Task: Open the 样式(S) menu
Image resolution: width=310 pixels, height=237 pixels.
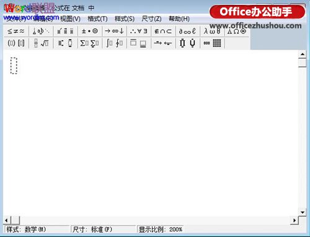Action: (x=125, y=19)
